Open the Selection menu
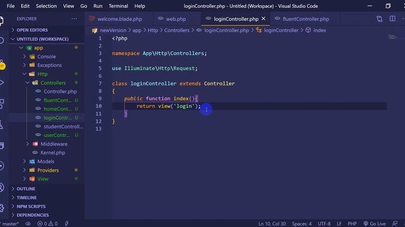Viewport: 405px width, 227px height. coord(46,6)
